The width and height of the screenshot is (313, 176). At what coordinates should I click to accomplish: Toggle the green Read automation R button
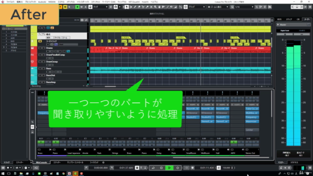[77, 7]
